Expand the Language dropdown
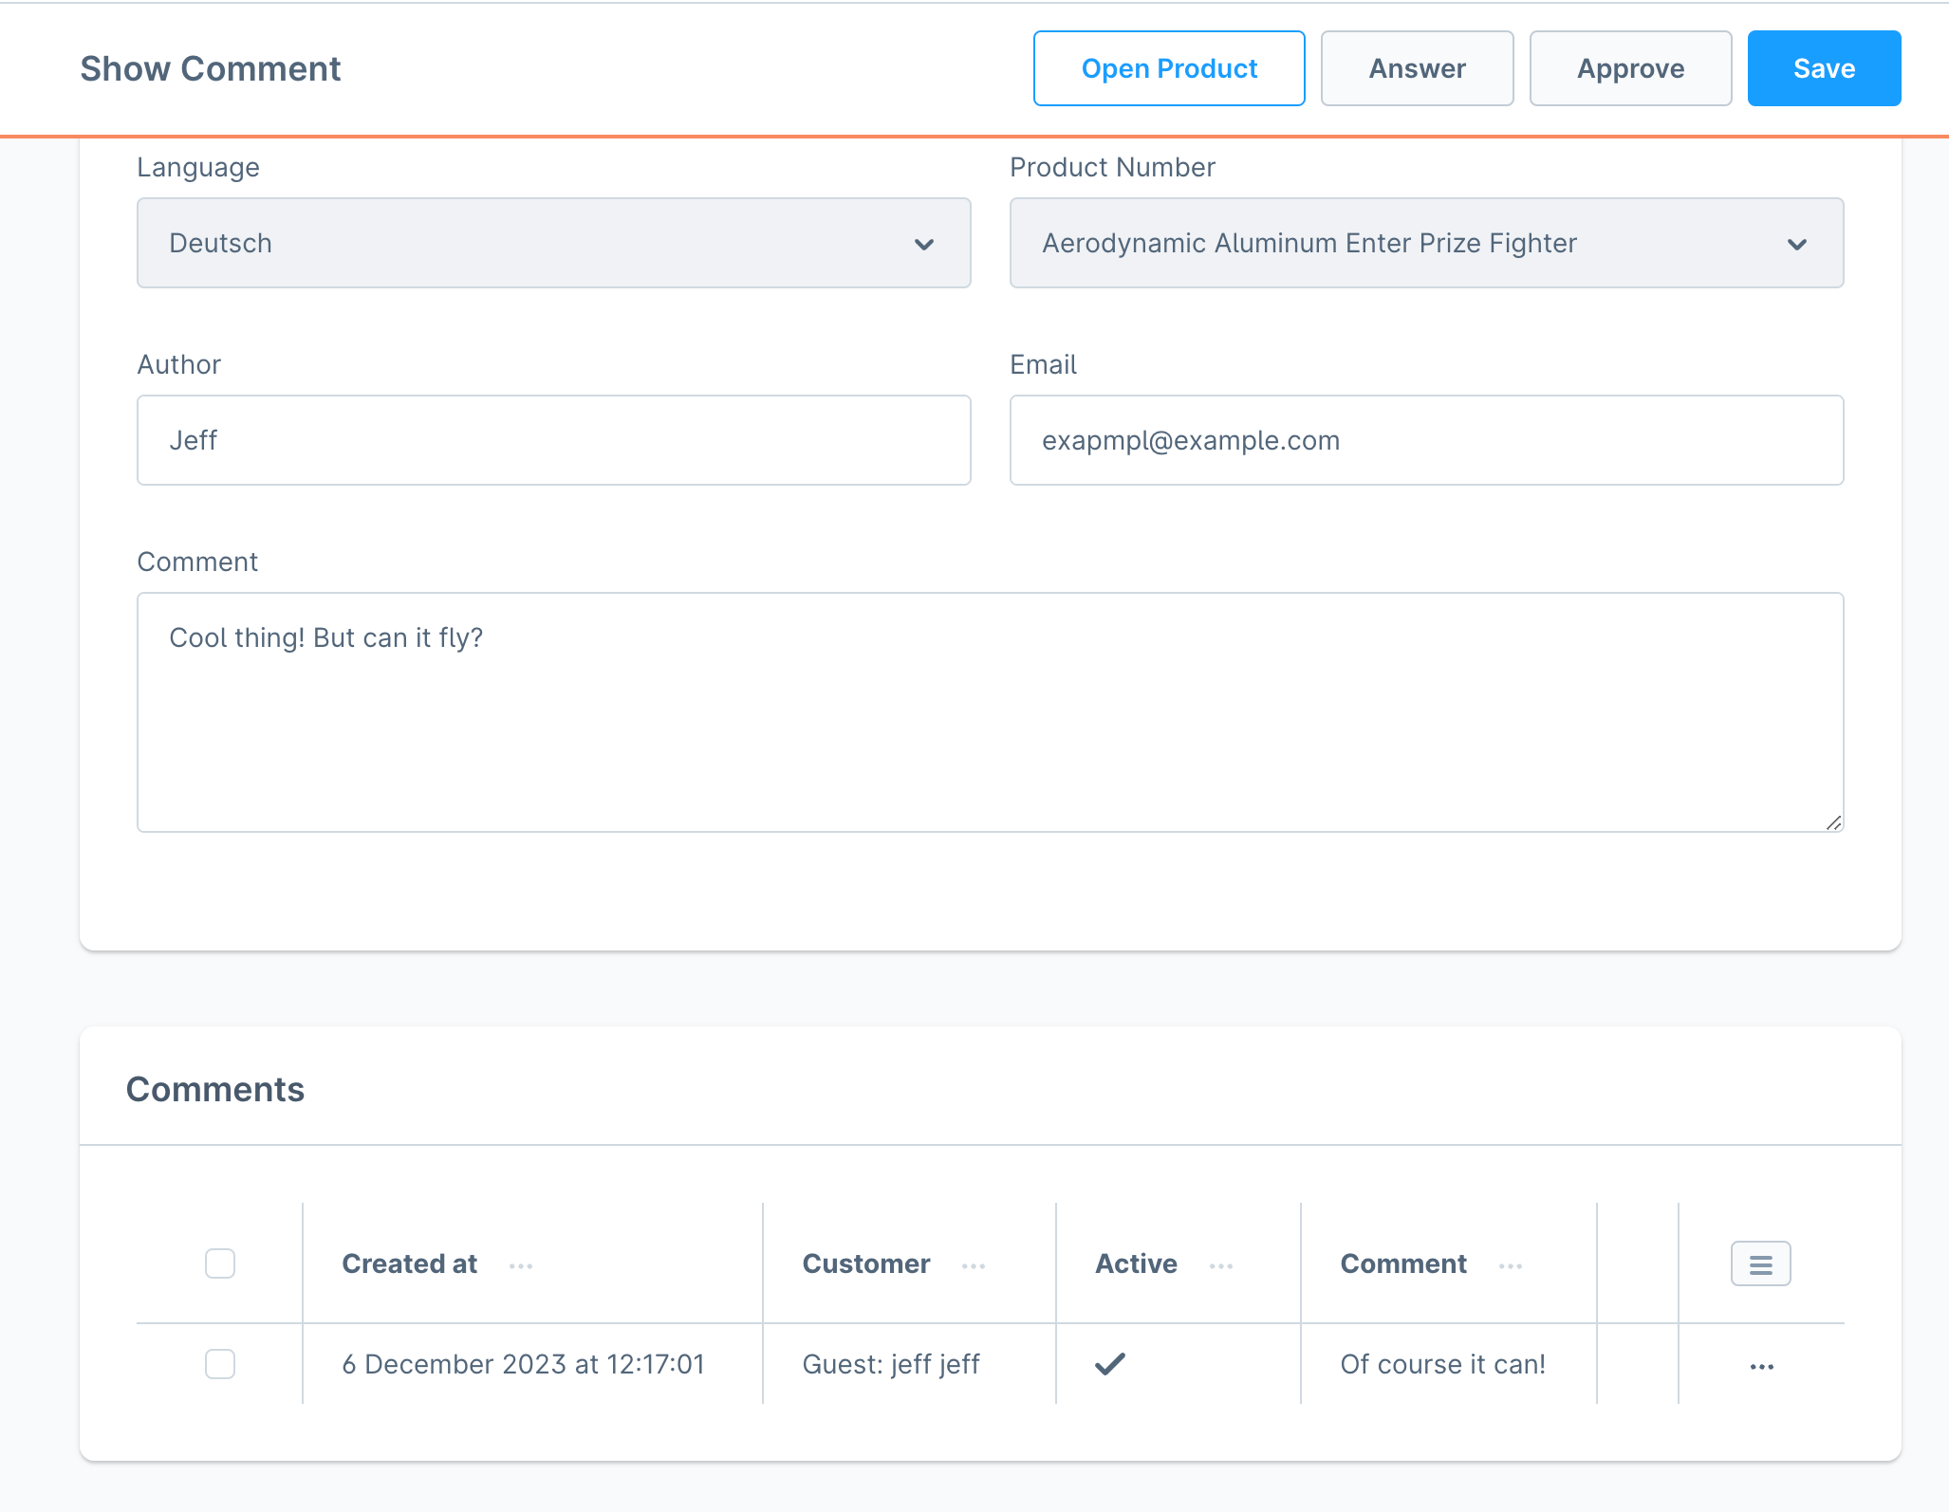Image resolution: width=1949 pixels, height=1512 pixels. (x=554, y=242)
